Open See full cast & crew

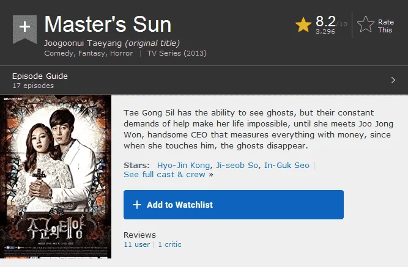pos(168,175)
